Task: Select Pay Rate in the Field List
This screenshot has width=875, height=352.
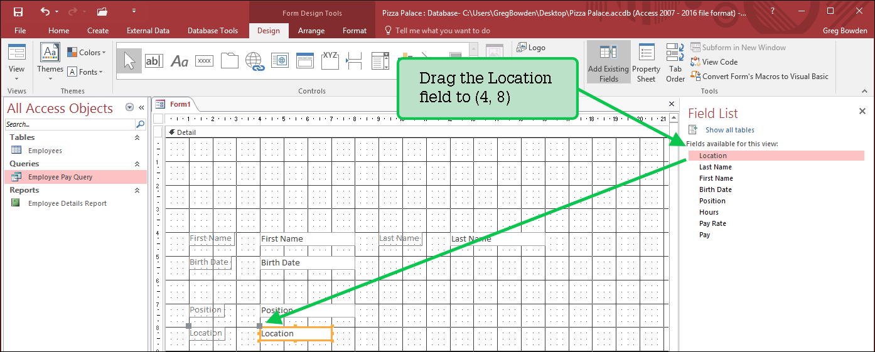Action: [712, 223]
